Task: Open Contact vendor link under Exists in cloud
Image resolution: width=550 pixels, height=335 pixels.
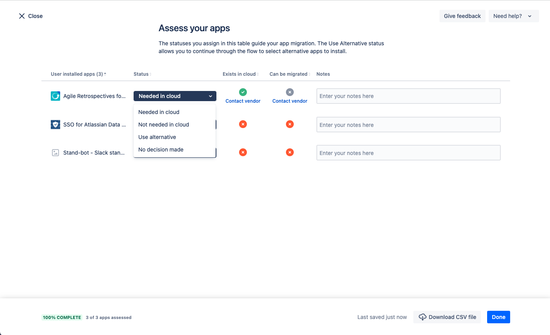Action: click(243, 101)
